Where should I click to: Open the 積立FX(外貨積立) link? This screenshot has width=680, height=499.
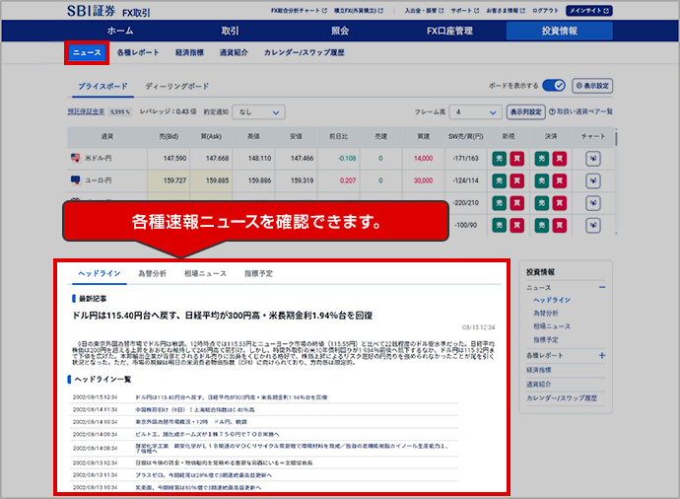pyautogui.click(x=358, y=11)
